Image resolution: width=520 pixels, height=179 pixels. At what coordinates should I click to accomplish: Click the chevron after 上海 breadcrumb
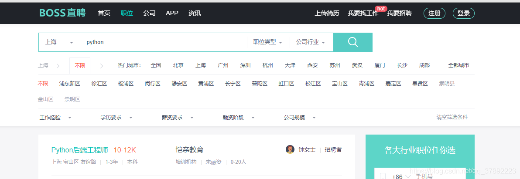pos(58,66)
